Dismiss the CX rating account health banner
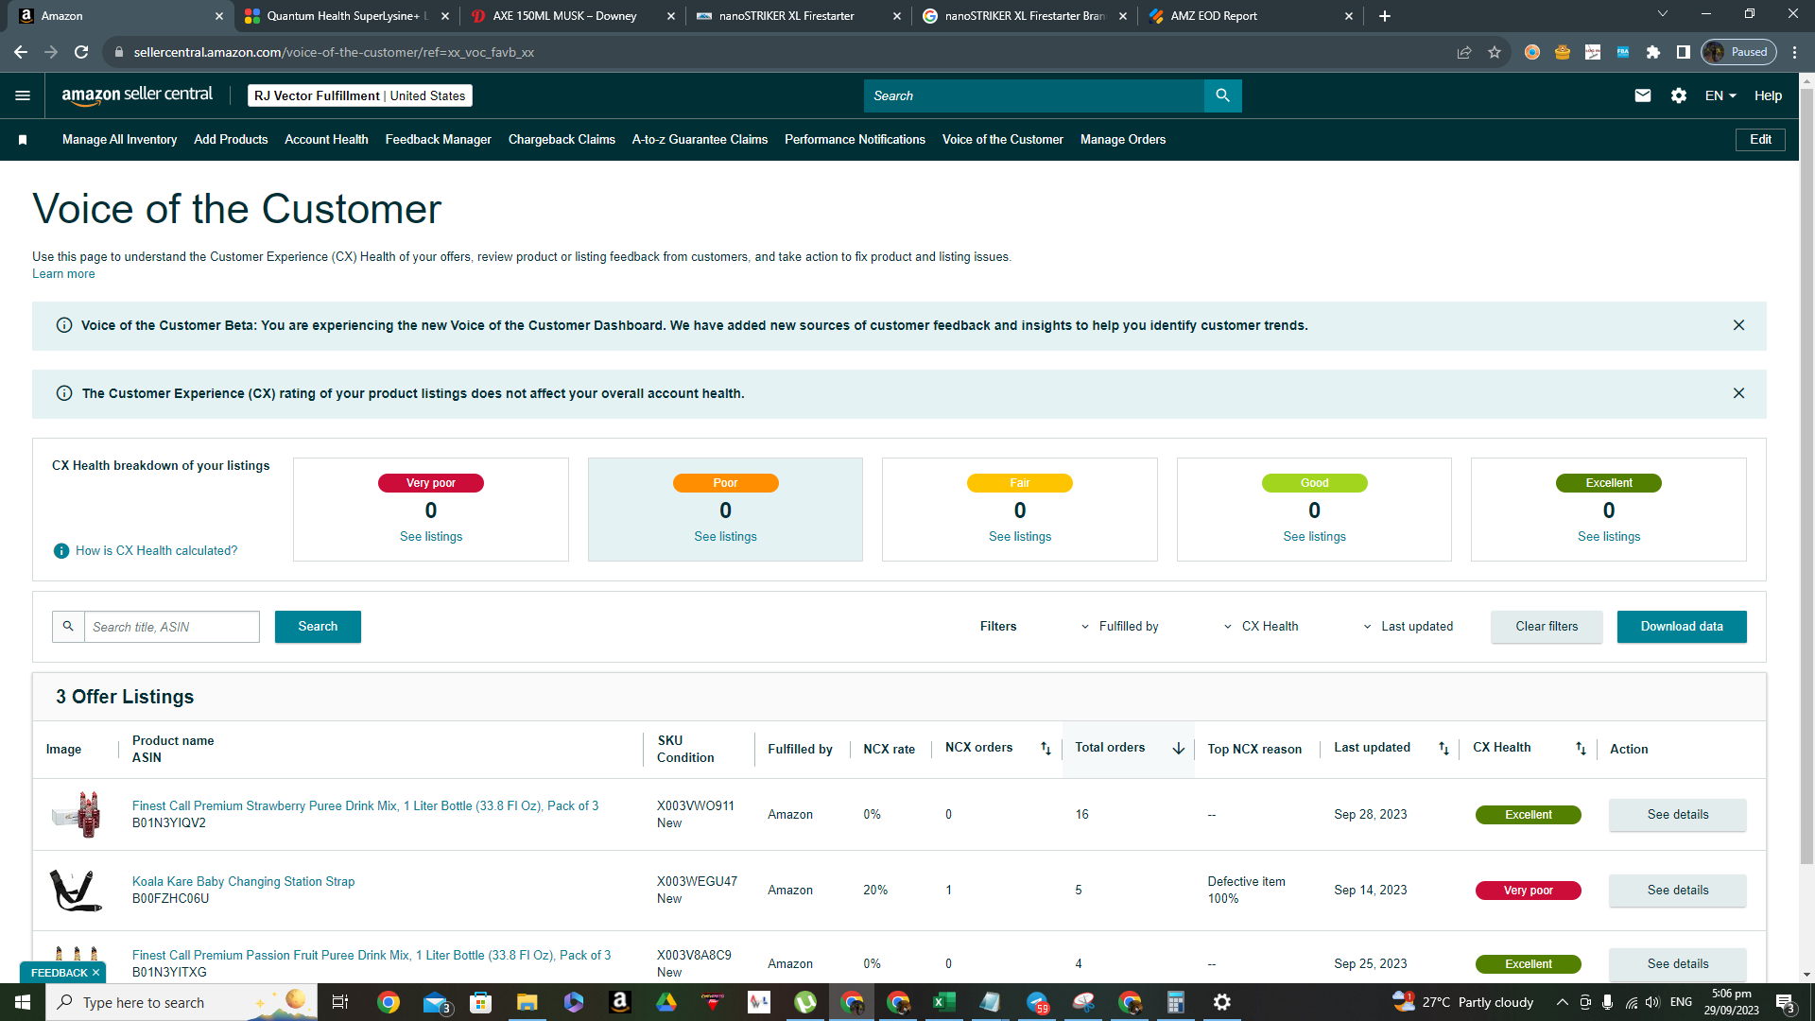This screenshot has width=1815, height=1021. pyautogui.click(x=1738, y=393)
